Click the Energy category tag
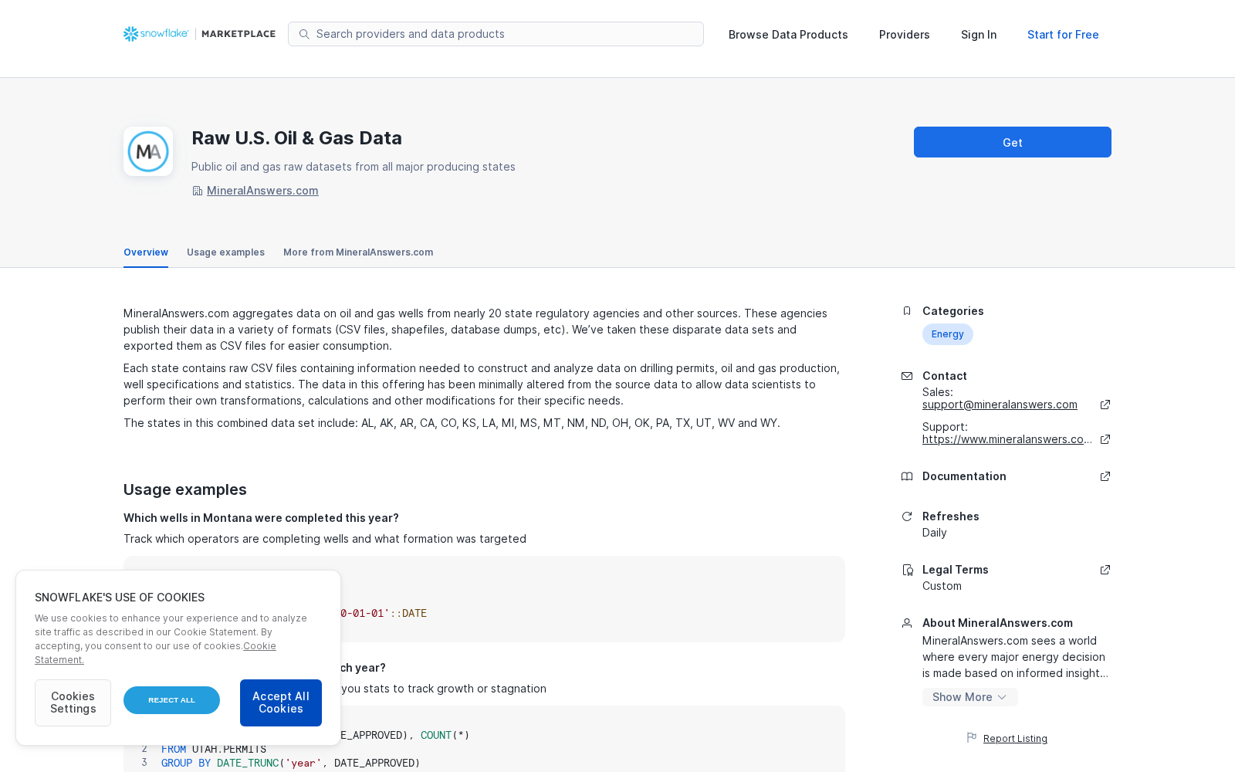Image resolution: width=1235 pixels, height=772 pixels. [x=947, y=334]
